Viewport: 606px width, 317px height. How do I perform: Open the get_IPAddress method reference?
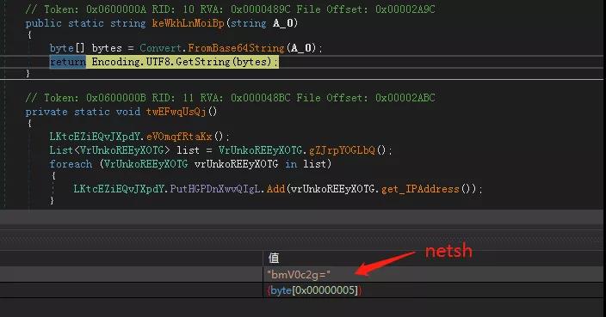(x=420, y=189)
